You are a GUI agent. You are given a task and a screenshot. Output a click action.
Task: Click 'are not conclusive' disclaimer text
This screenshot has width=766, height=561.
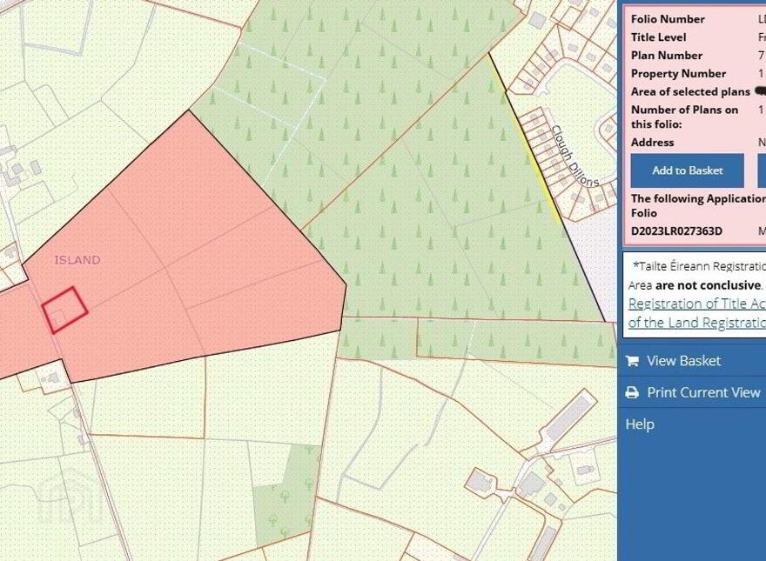coord(708,285)
